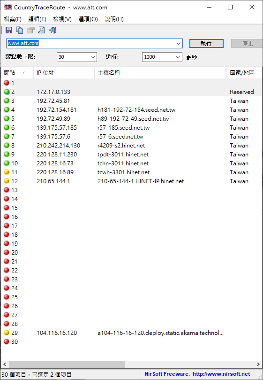Click the red icon for hop 20
The width and height of the screenshot is (263, 380).
pos(7,252)
